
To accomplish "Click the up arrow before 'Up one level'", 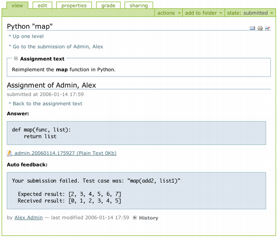I will (10, 36).
